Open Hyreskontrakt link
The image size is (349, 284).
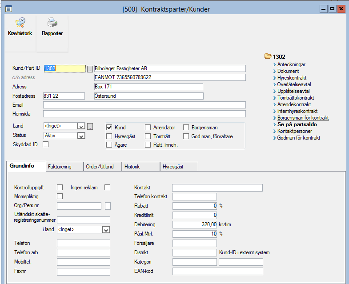tap(292, 78)
